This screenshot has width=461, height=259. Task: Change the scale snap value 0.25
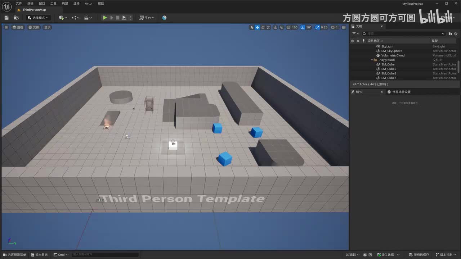click(324, 27)
